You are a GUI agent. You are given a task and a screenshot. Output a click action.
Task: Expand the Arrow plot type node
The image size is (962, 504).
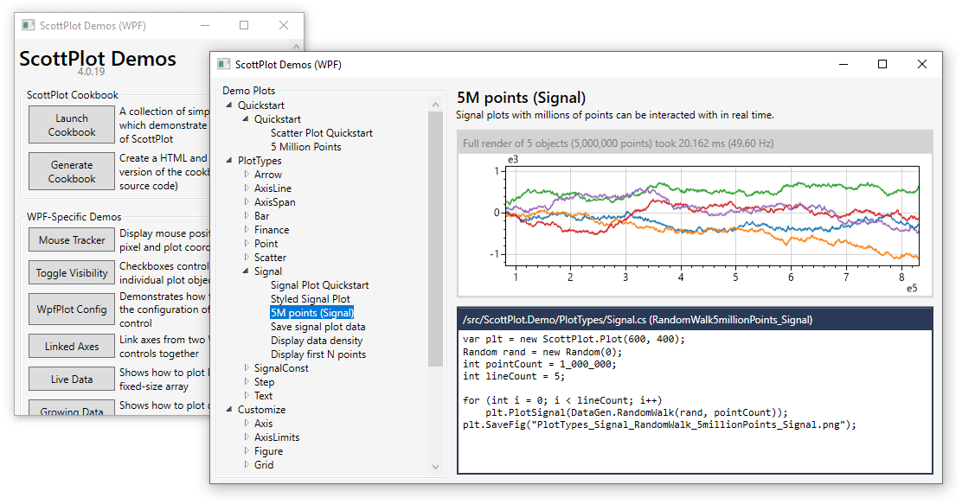[x=247, y=174]
